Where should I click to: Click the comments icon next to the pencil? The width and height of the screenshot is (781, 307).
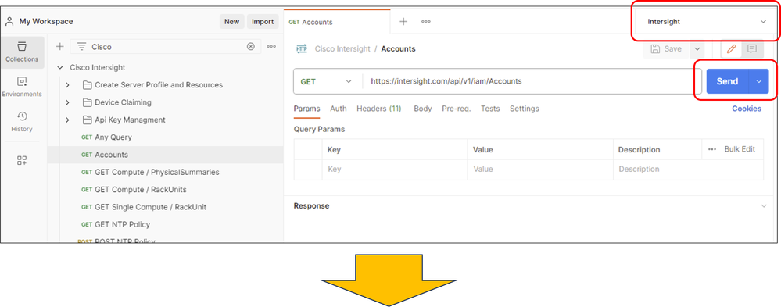pyautogui.click(x=752, y=48)
